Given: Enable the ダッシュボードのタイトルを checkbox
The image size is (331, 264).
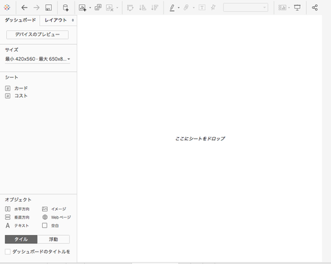Looking at the screenshot, I should click(x=8, y=252).
